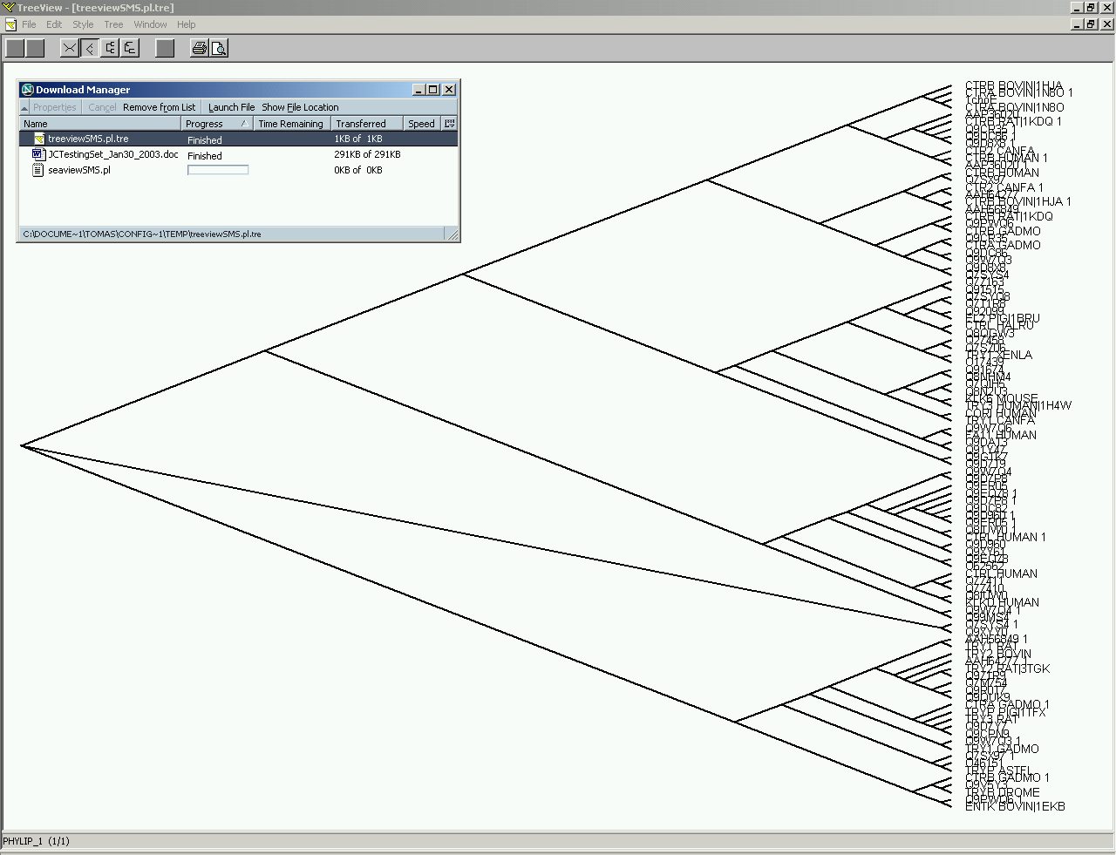The height and width of the screenshot is (855, 1116).
Task: Click the Print toolbar icon
Action: click(x=200, y=48)
